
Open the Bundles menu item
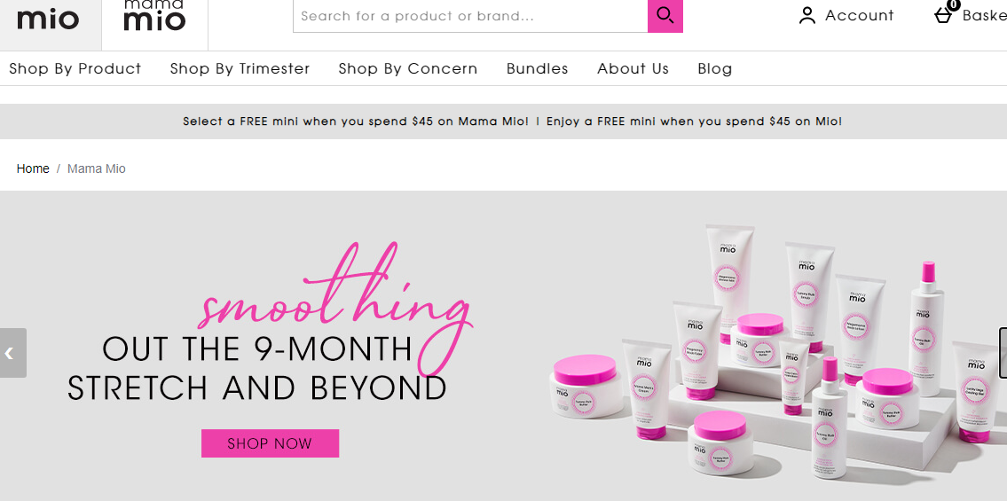pos(538,68)
